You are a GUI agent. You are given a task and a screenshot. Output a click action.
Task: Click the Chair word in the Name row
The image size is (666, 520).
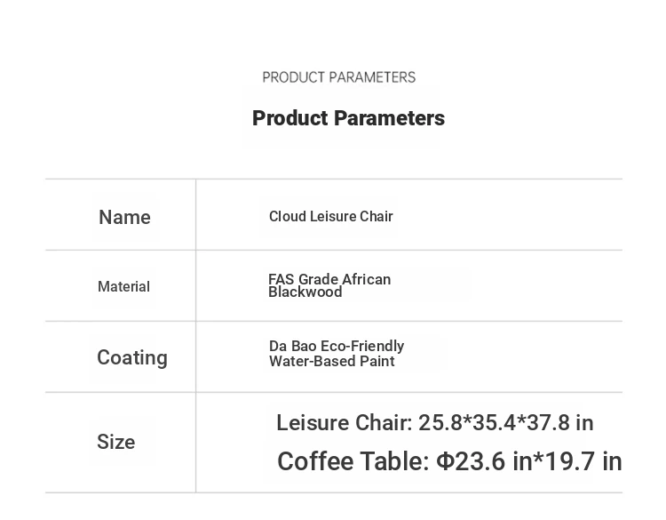pyautogui.click(x=376, y=216)
